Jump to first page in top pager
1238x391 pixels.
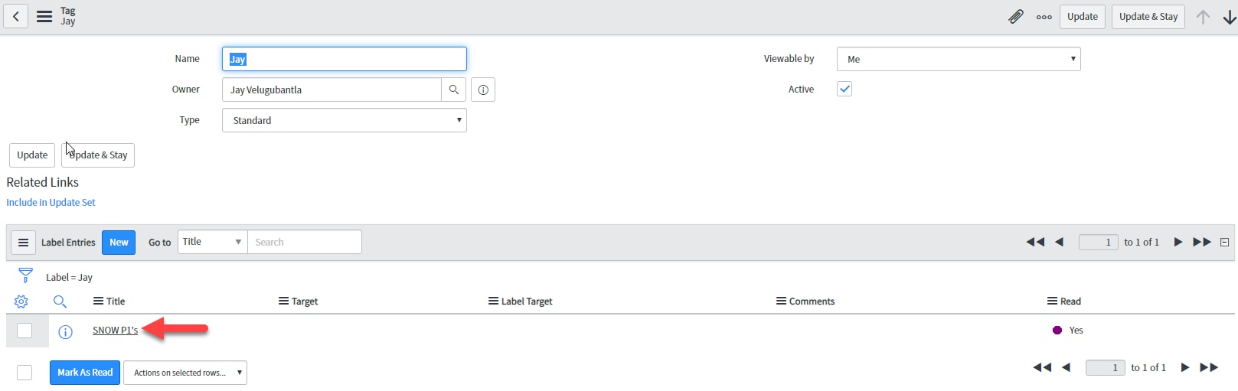[x=1035, y=242]
